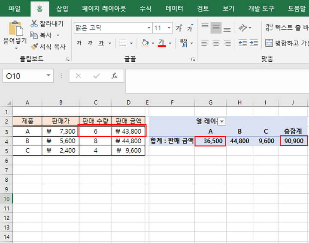
Task: Align text right
Action: coord(227,43)
